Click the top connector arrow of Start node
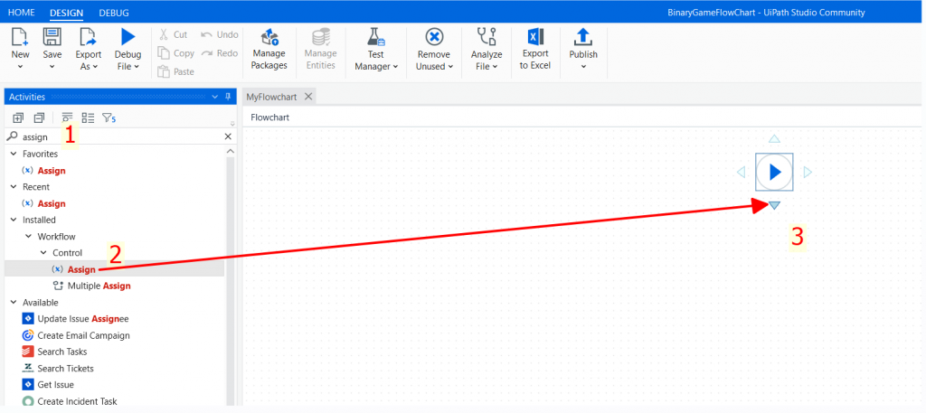 [774, 138]
